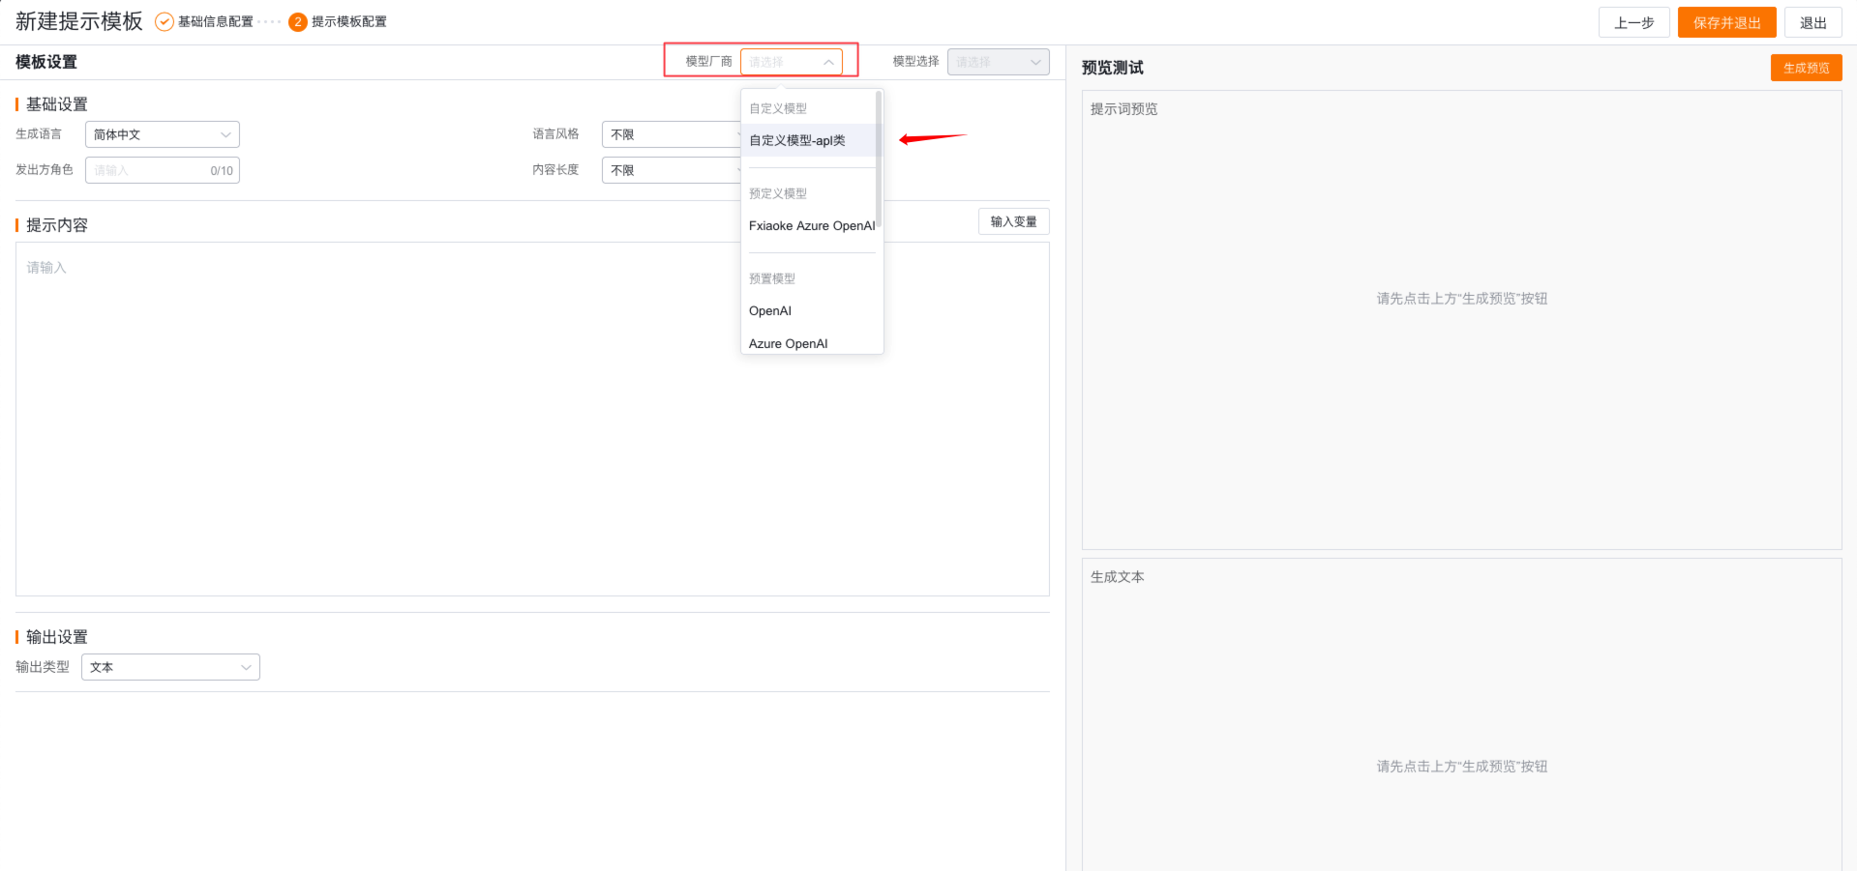Image resolution: width=1857 pixels, height=871 pixels.
Task: Click the 模型选择 dropdown chevron
Action: pos(1035,62)
